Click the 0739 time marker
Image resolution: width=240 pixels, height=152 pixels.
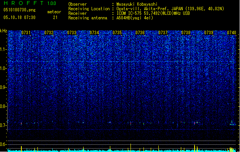[209, 33]
